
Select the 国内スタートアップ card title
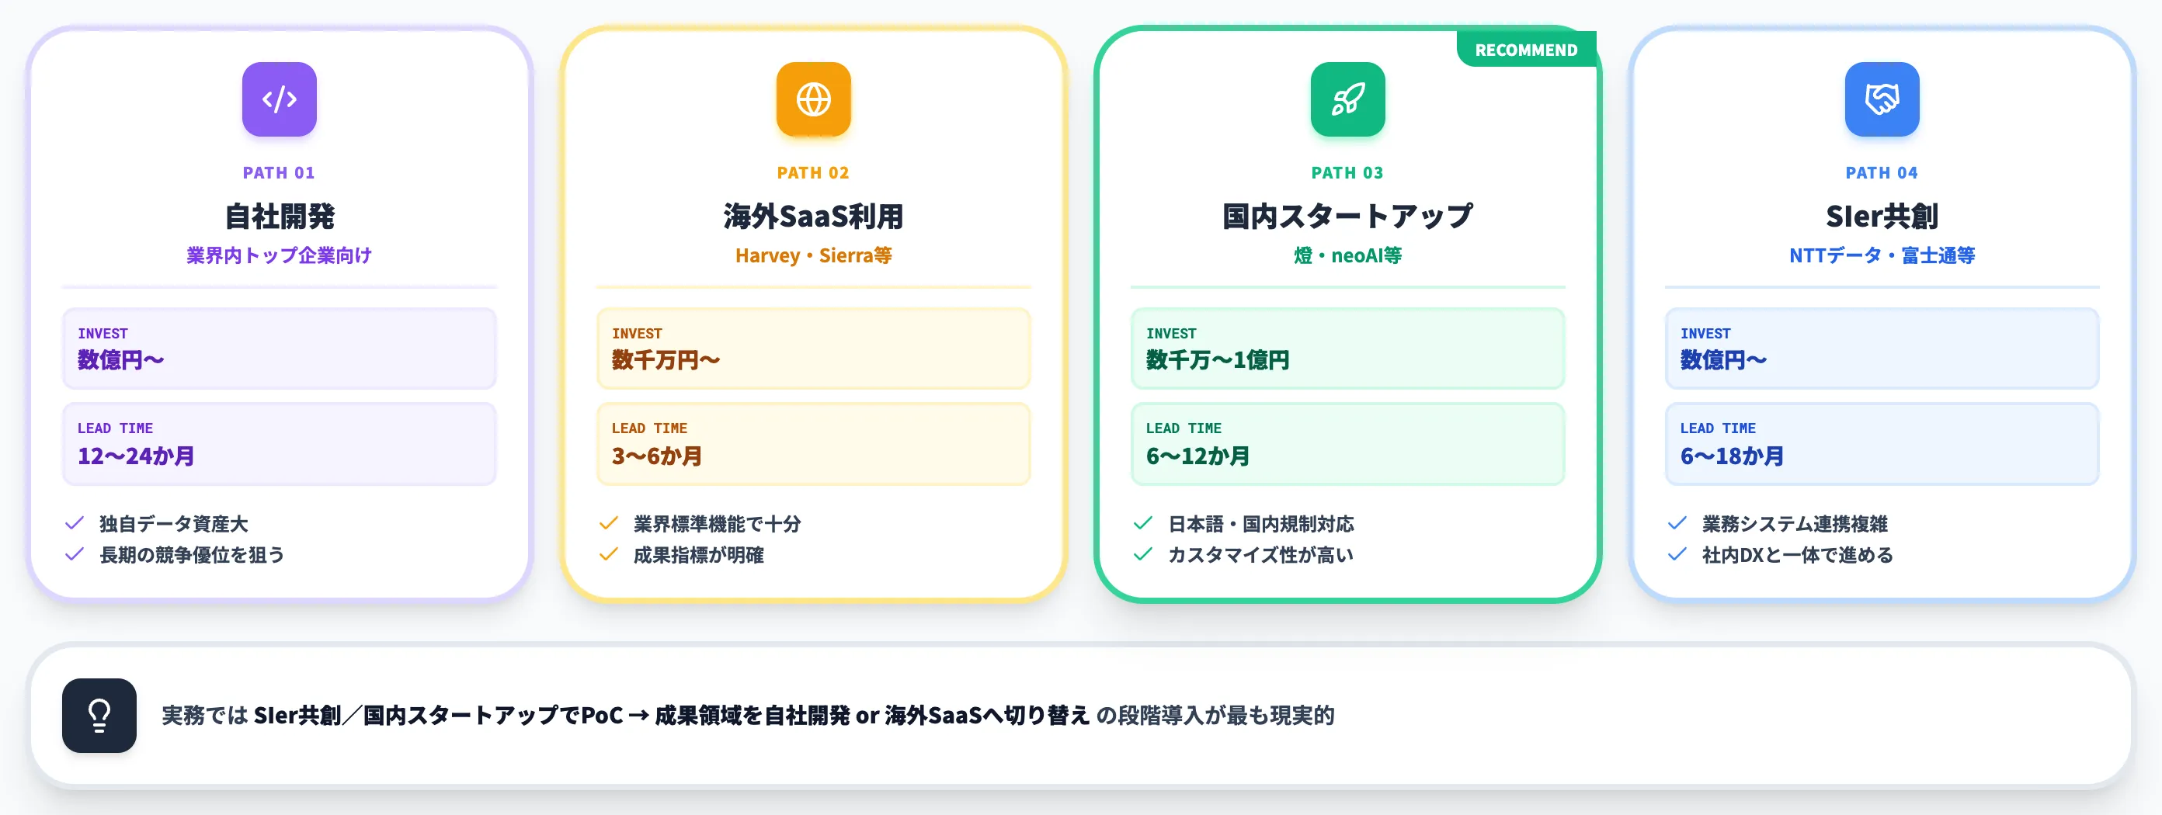(1347, 216)
